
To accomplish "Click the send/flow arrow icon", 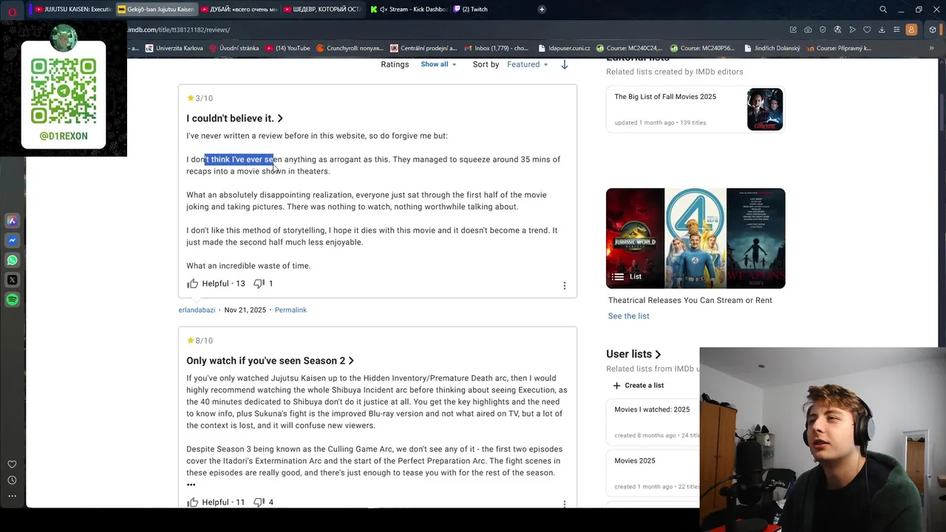I will 852,30.
